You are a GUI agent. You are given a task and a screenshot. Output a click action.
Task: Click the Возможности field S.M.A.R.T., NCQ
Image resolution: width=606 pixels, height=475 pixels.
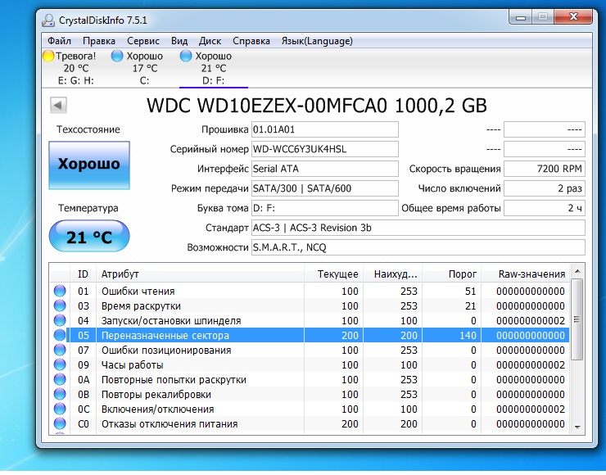(x=418, y=248)
